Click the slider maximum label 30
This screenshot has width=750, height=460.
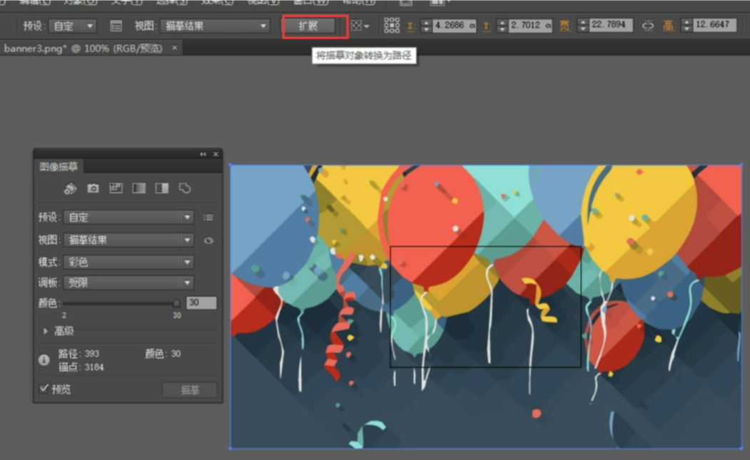pos(177,316)
